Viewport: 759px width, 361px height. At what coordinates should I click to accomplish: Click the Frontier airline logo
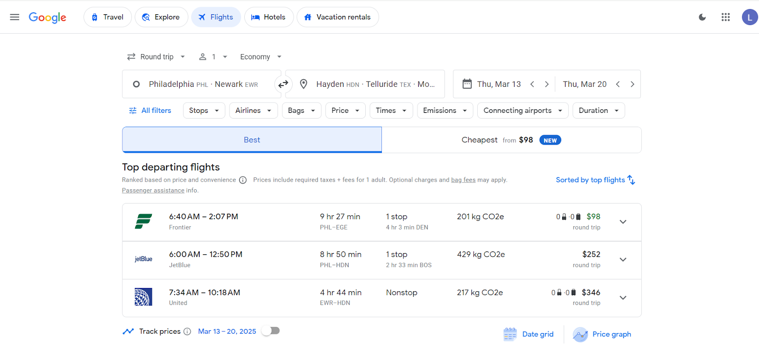click(143, 222)
